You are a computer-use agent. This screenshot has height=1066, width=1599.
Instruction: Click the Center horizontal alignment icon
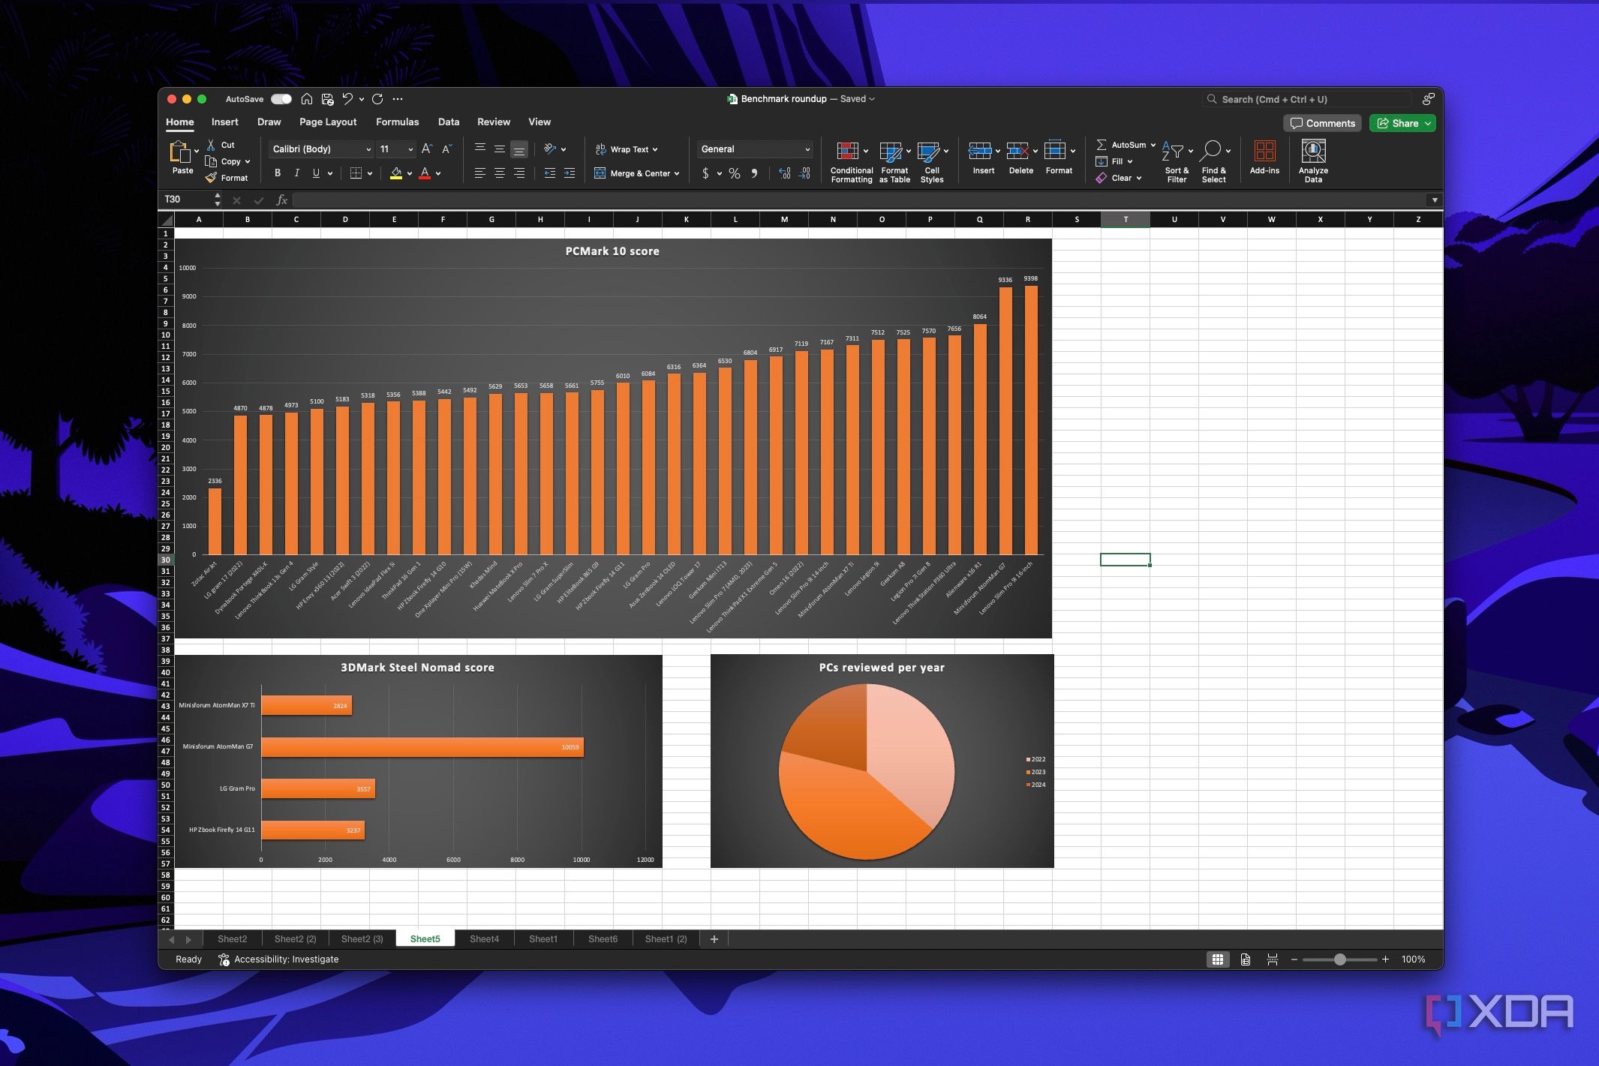[499, 173]
